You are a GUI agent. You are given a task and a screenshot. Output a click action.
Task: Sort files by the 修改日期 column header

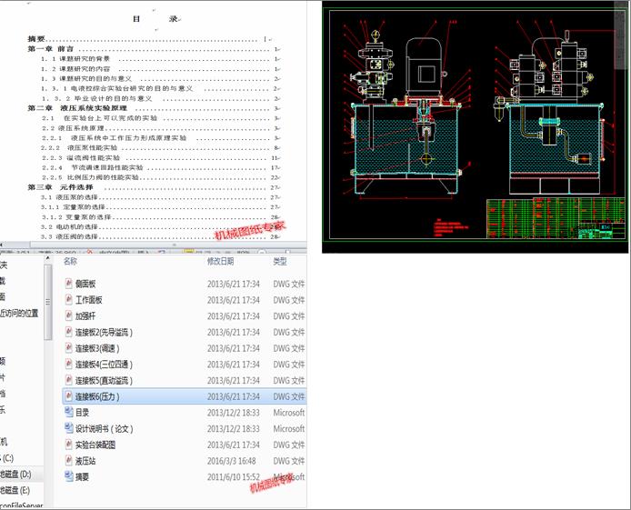(x=221, y=261)
